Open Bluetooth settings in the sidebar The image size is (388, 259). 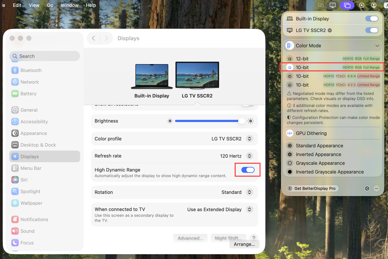point(45,70)
